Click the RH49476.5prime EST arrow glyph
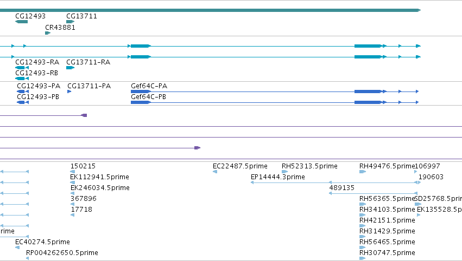This screenshot has width=462, height=261. coord(363,172)
